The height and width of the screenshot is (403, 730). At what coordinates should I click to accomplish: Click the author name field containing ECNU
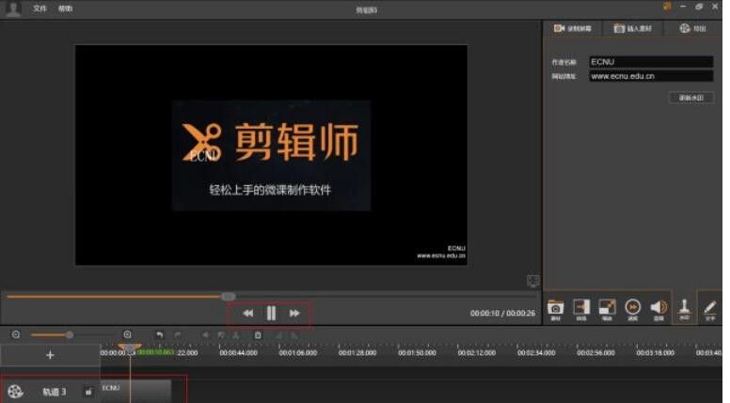650,62
